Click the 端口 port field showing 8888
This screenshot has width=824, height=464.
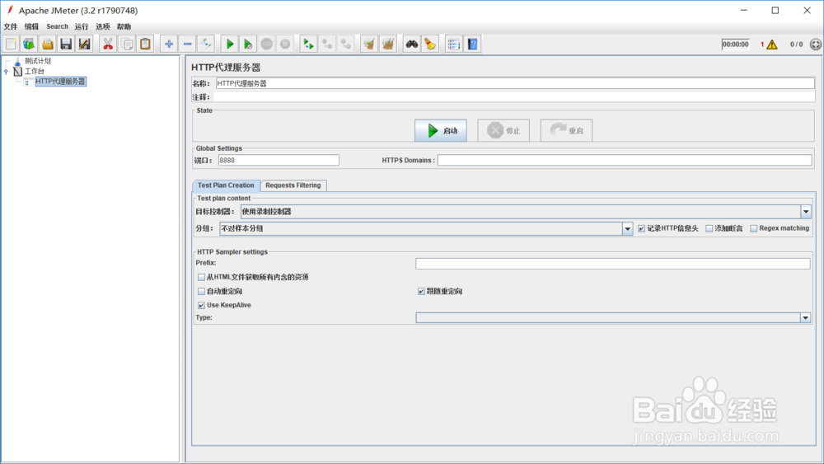pos(279,160)
